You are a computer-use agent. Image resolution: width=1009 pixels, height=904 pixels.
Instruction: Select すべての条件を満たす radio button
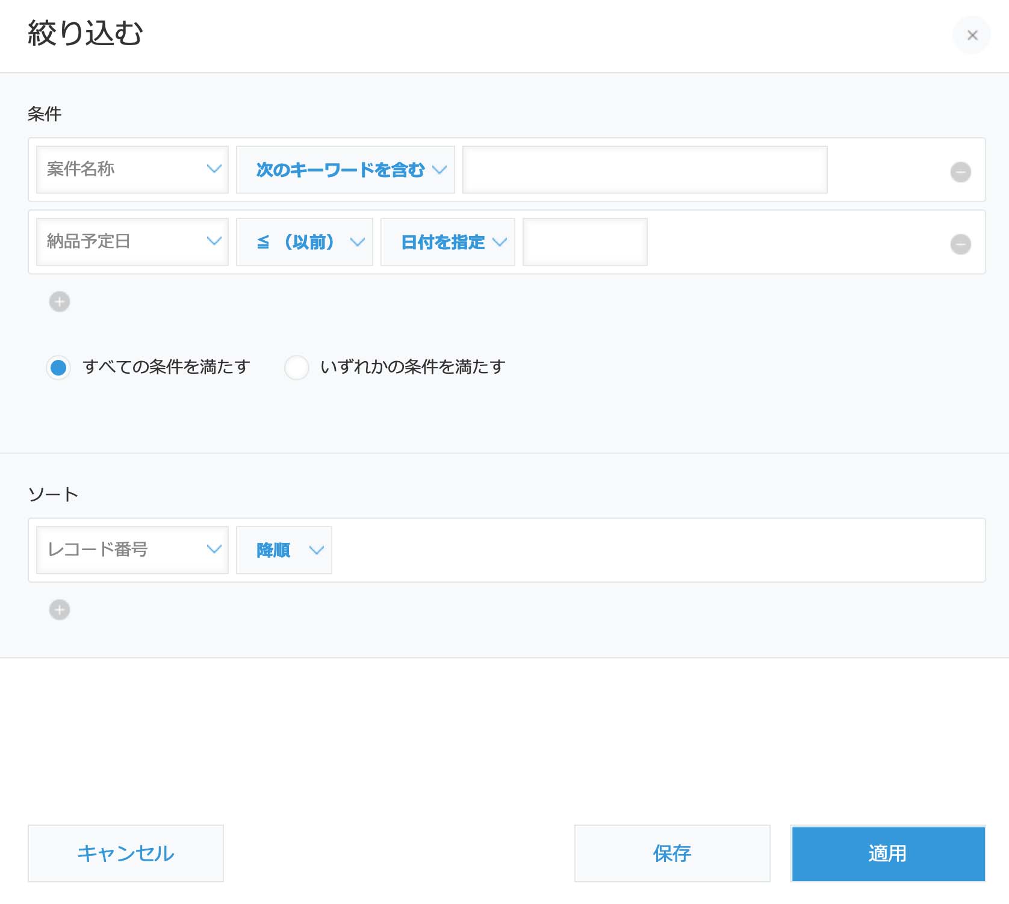(58, 367)
